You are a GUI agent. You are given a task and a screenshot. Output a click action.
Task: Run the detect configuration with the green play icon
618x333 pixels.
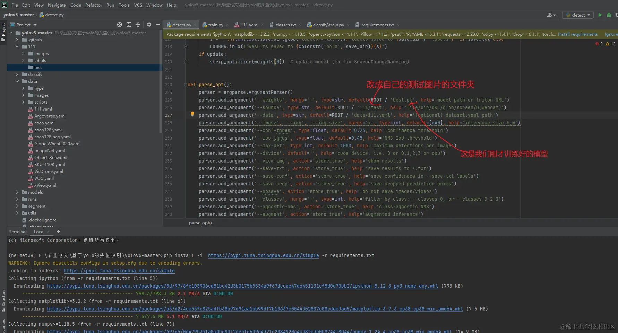coord(600,15)
